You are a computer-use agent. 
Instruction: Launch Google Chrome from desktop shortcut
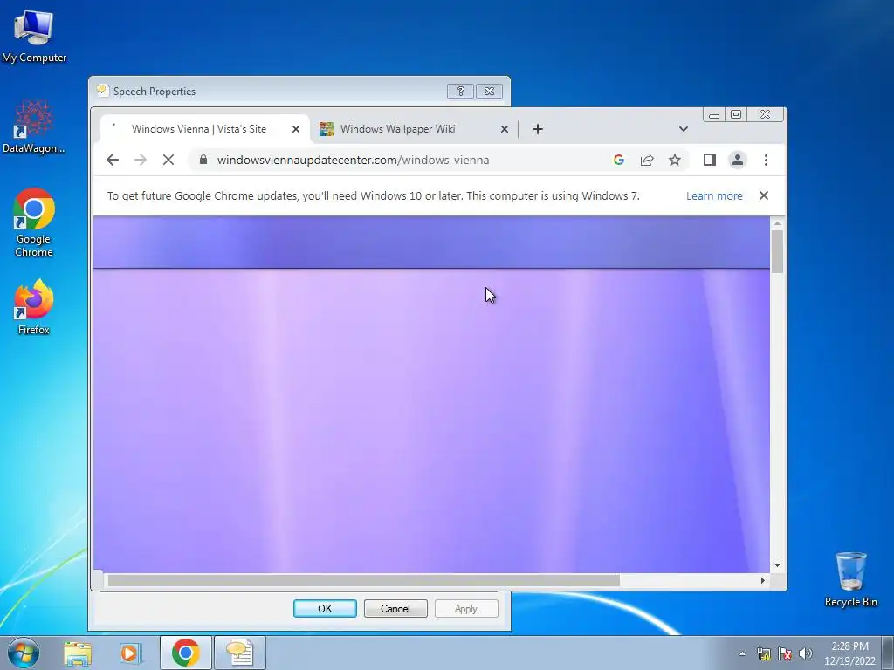pyautogui.click(x=34, y=222)
